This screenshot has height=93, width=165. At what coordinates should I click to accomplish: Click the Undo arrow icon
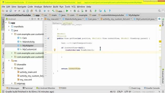(15, 11)
